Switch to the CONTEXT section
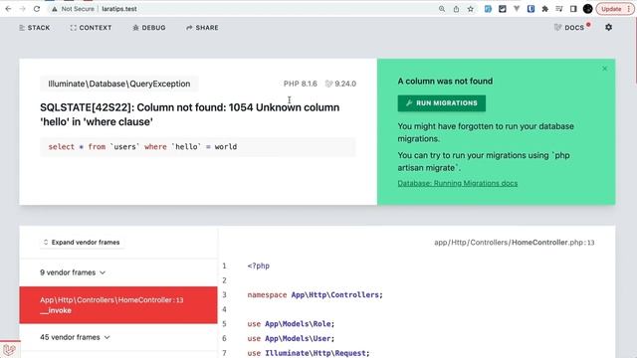637x358 pixels. click(91, 28)
